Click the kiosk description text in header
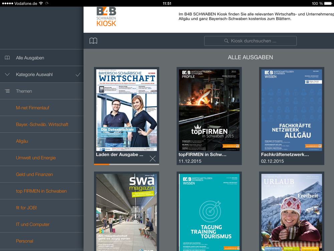Image resolution: width=334 pixels, height=251 pixels. (x=256, y=16)
